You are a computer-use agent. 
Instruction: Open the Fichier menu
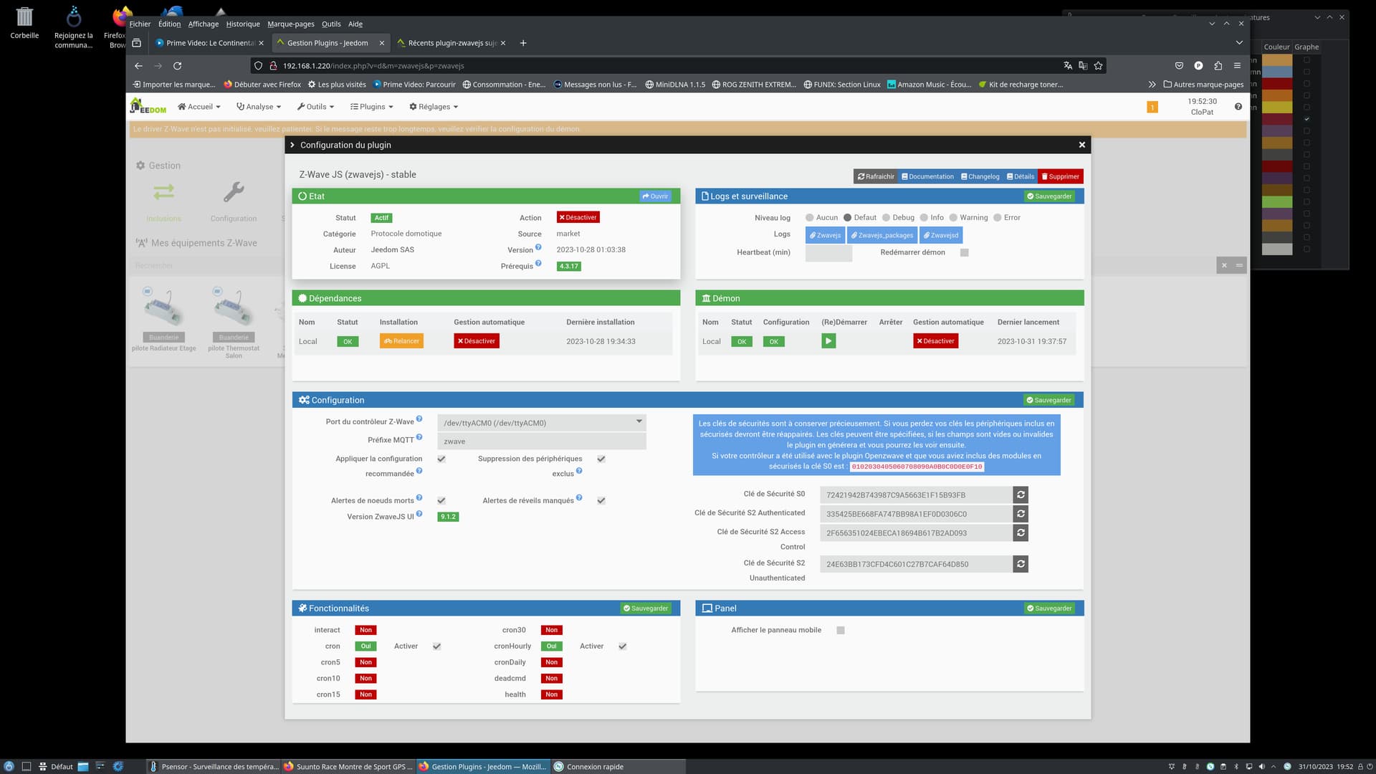140,24
